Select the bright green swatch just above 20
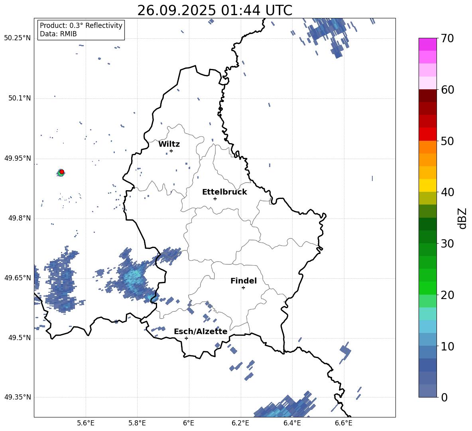The width and height of the screenshot is (472, 431). 427,288
